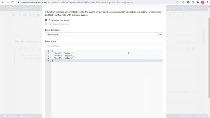This screenshot has height=118, width=210.
Task: Click the English (US) language selector in footer
Action: coord(29,116)
